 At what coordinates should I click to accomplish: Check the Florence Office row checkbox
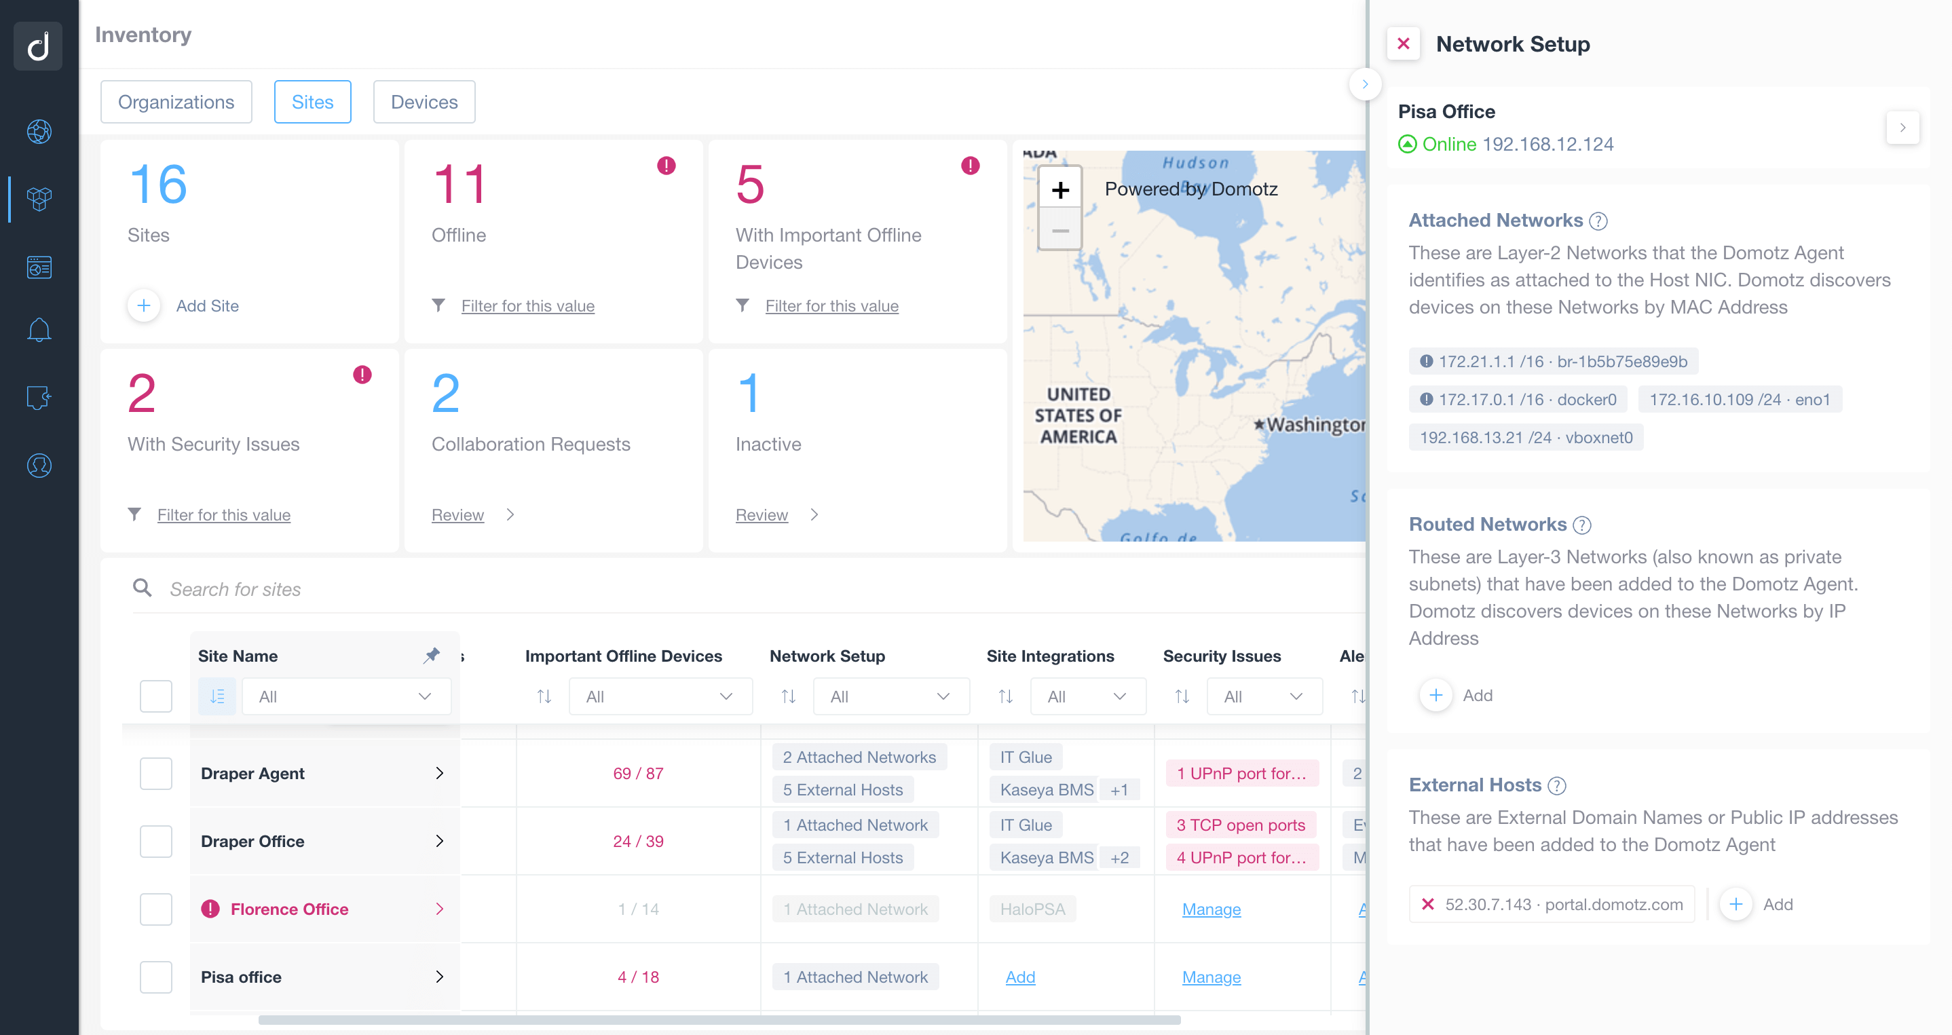(156, 909)
